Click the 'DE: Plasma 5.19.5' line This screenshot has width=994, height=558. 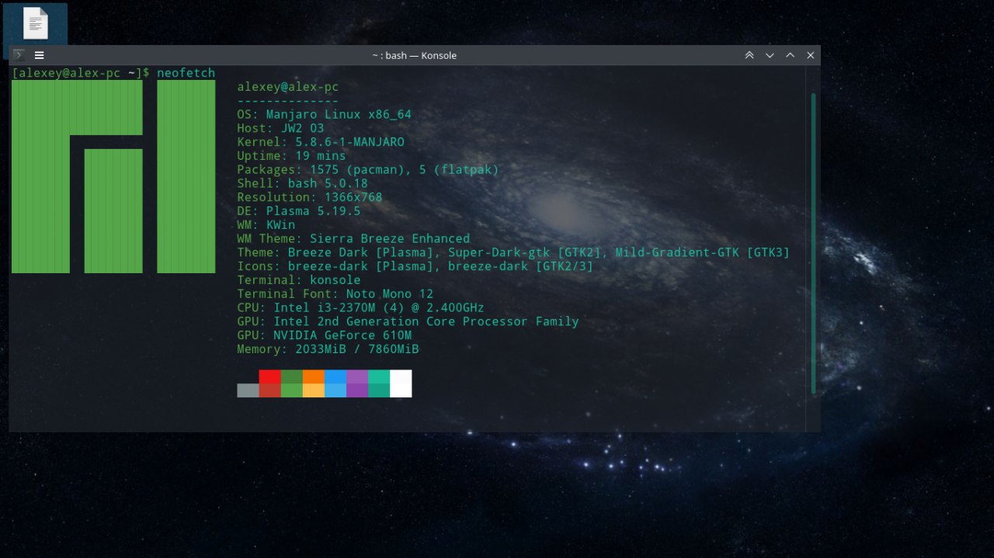coord(299,211)
